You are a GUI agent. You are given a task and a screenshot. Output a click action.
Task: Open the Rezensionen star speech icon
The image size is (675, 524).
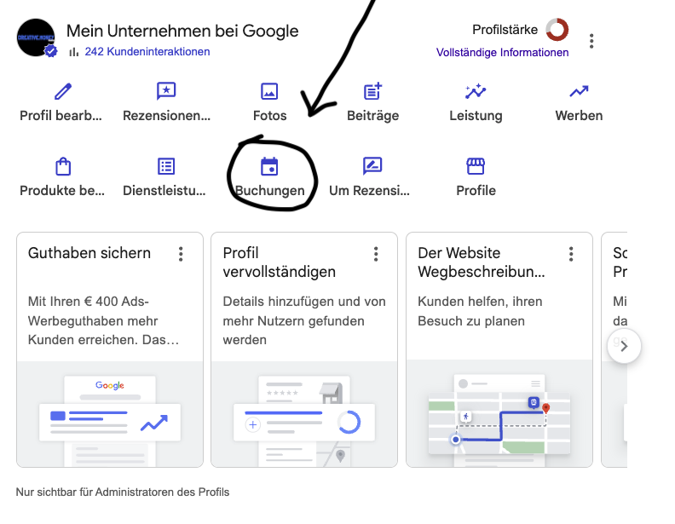pyautogui.click(x=166, y=91)
